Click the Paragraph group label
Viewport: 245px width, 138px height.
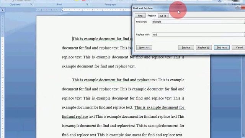point(110,5)
